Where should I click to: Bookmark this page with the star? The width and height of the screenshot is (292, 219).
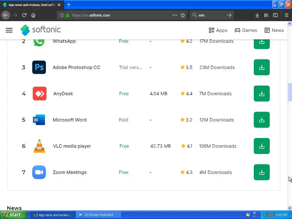point(183,15)
